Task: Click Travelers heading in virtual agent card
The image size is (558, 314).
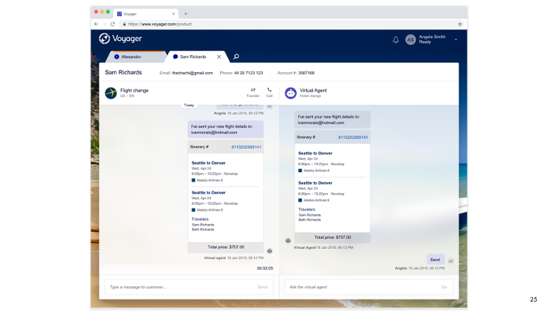Action: (306, 209)
